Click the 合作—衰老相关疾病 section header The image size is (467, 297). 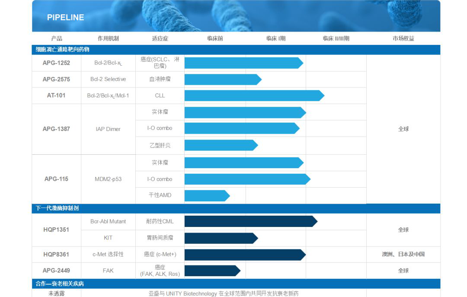pos(236,284)
